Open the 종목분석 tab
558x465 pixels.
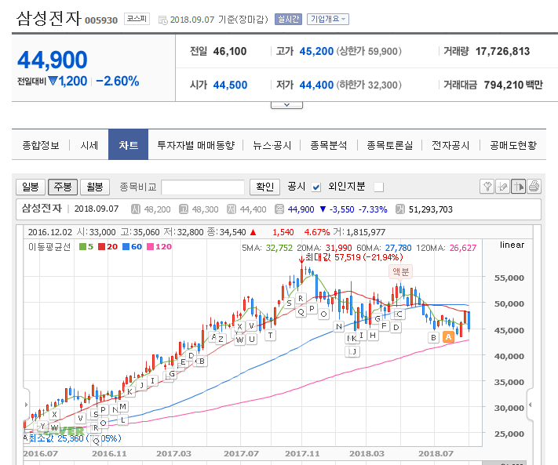(329, 145)
